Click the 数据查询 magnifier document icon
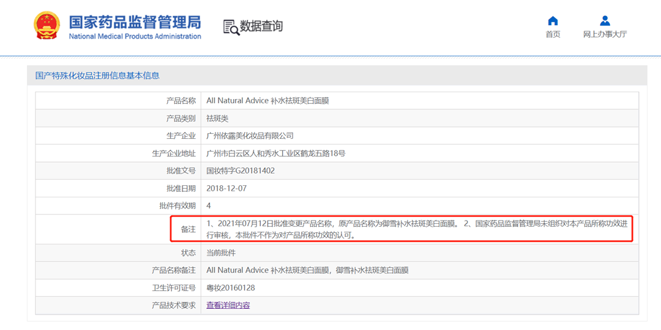This screenshot has height=330, width=661. click(x=231, y=27)
